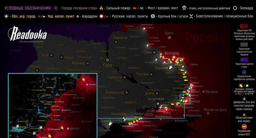Click the Блокада circle icon in legend
Viewport: 256px width, 138px height.
coord(235,8)
